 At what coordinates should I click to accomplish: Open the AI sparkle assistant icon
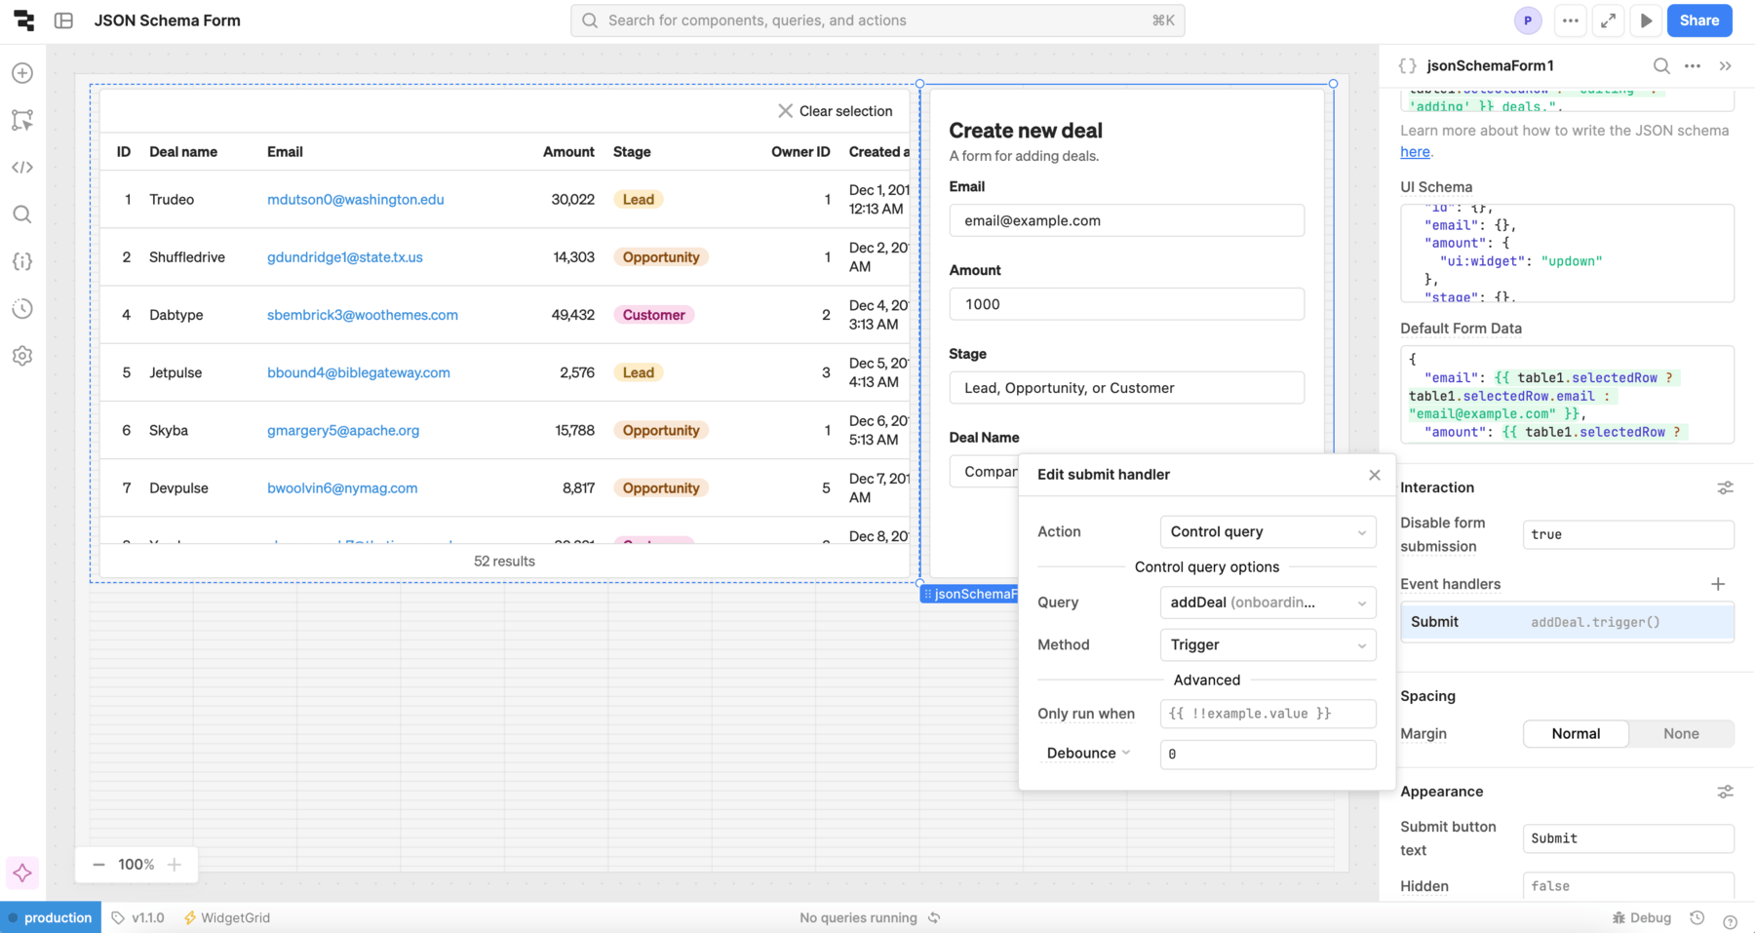[22, 873]
